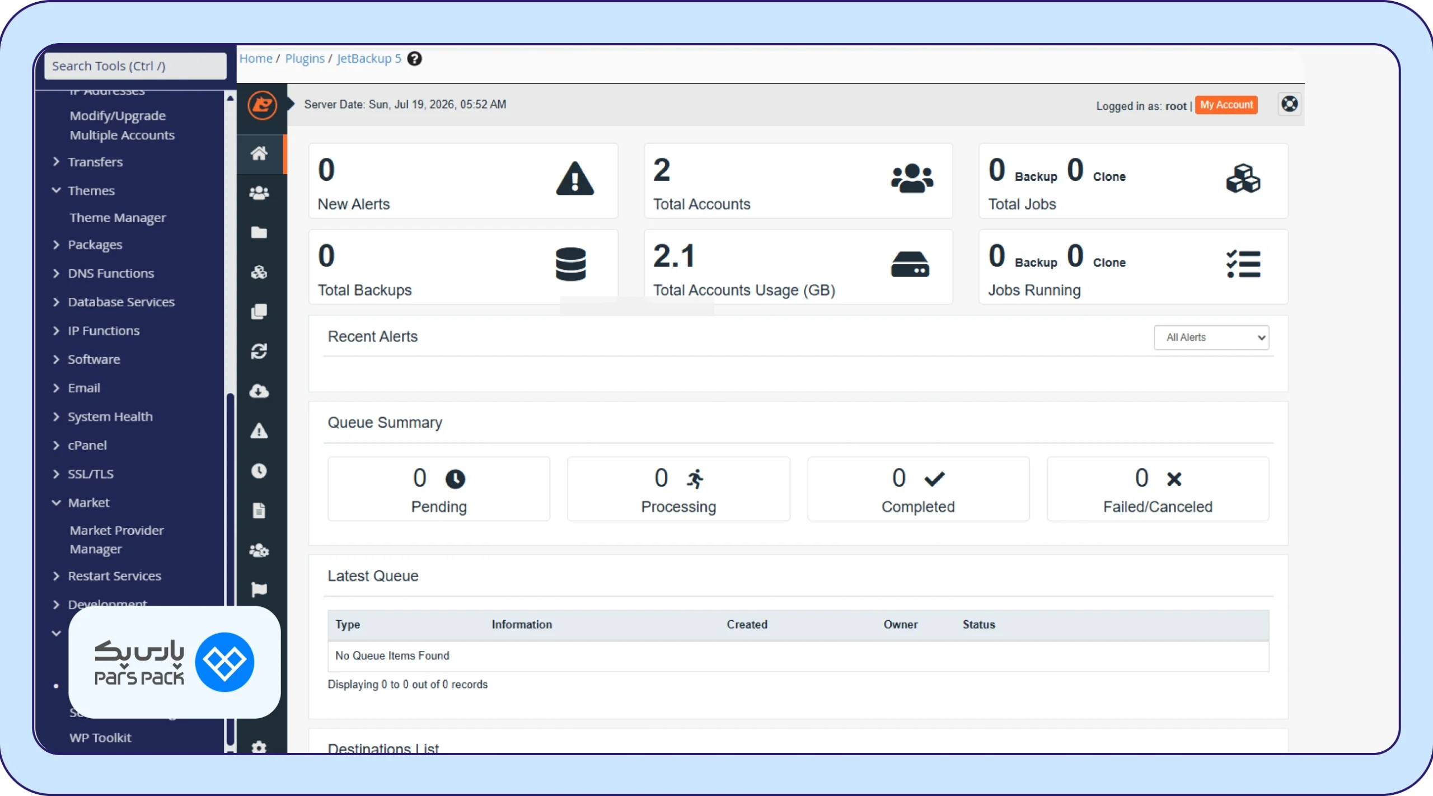Collapse the Market section
This screenshot has width=1433, height=796.
click(x=56, y=502)
